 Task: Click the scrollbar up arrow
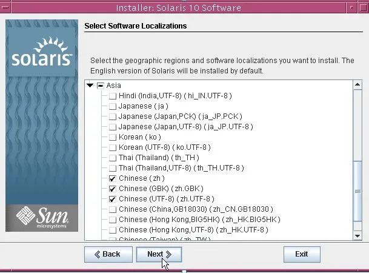pyautogui.click(x=357, y=85)
